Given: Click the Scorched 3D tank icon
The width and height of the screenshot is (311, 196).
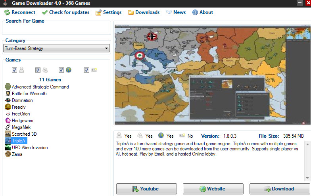Looking at the screenshot, I should tap(8, 134).
